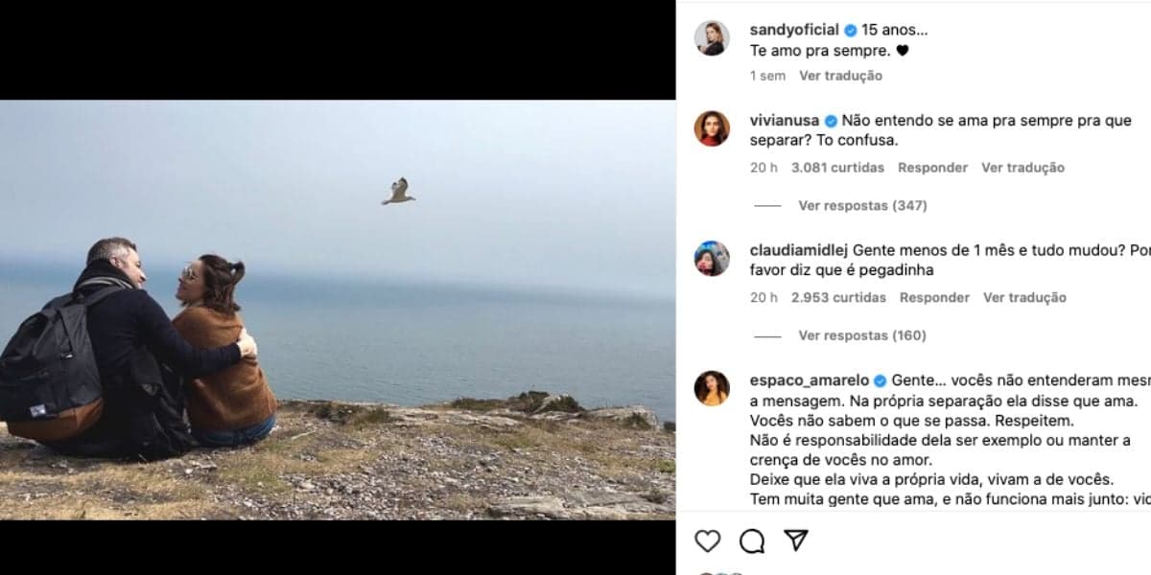Screen dimensions: 1151x575
Task: Translate the sandyoficial caption
Action: coord(840,76)
